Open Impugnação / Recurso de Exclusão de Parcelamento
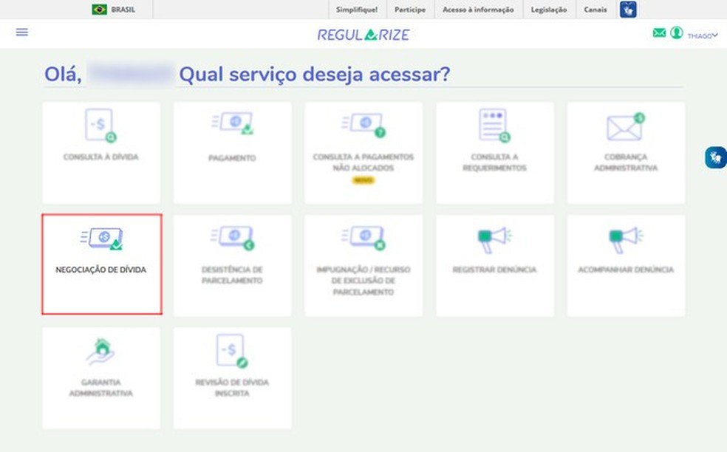Viewport: 727px width, 452px height. point(363,264)
